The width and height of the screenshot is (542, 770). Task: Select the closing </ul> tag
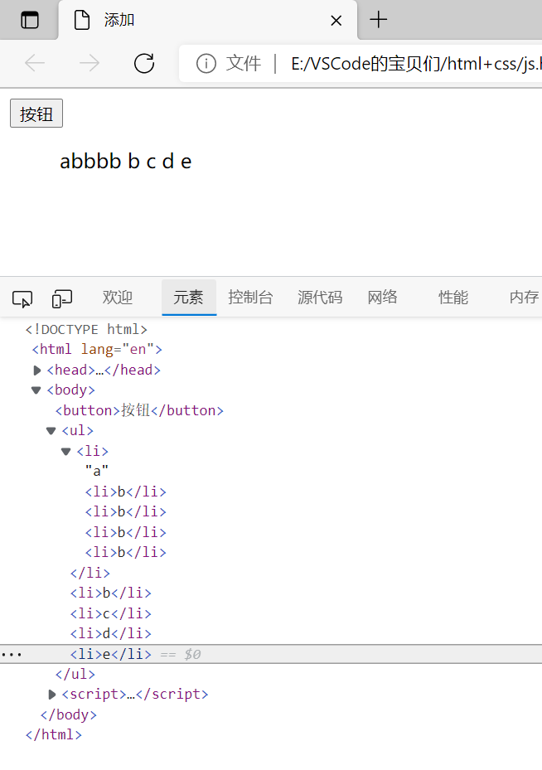click(75, 674)
